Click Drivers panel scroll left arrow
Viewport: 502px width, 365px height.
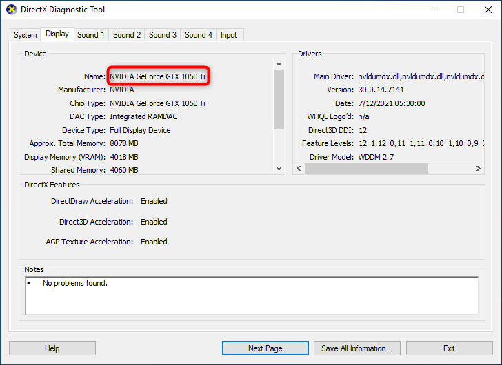coord(299,169)
